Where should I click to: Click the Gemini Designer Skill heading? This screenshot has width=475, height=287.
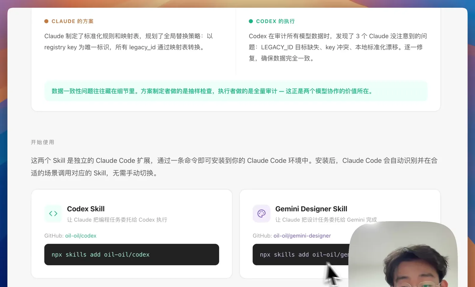pos(311,209)
